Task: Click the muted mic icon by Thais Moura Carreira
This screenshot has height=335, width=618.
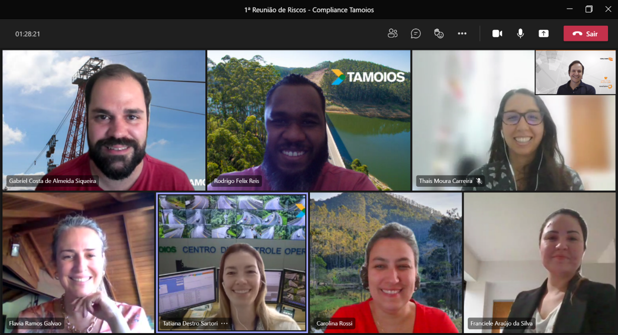Action: coord(479,181)
